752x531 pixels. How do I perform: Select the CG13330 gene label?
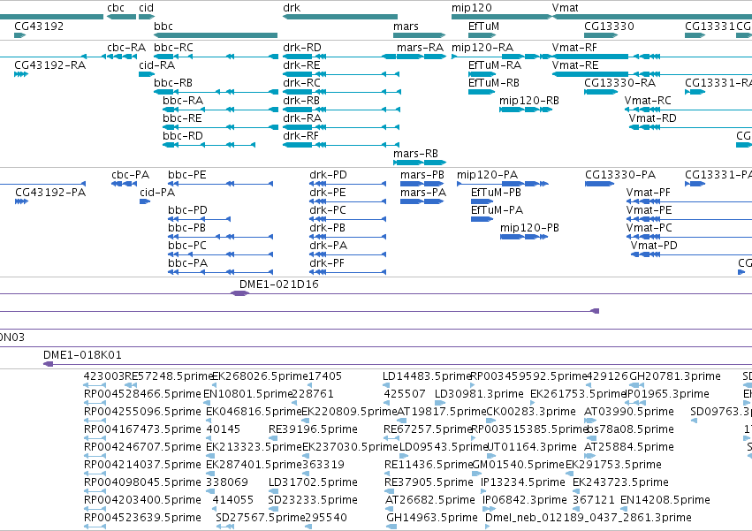coord(609,26)
